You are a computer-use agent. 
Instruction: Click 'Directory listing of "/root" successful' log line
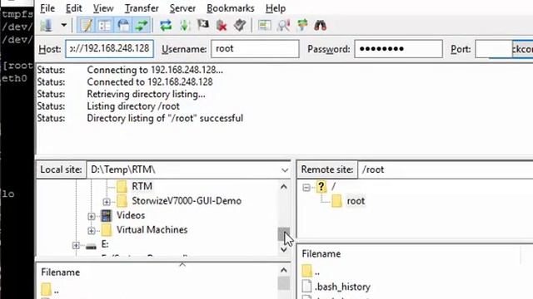[x=165, y=118]
